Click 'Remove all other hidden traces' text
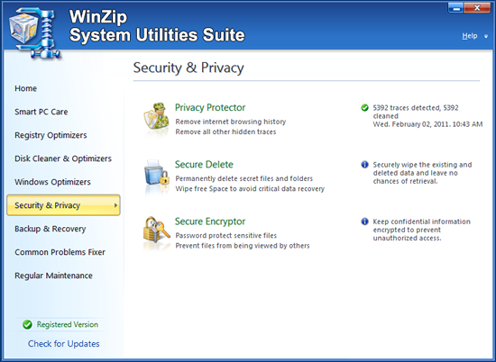This screenshot has width=496, height=362. 225,131
